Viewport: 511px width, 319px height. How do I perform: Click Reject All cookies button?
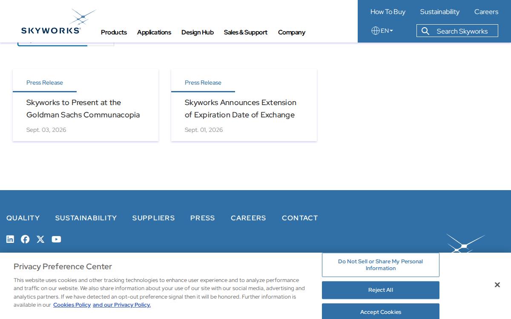(x=381, y=290)
